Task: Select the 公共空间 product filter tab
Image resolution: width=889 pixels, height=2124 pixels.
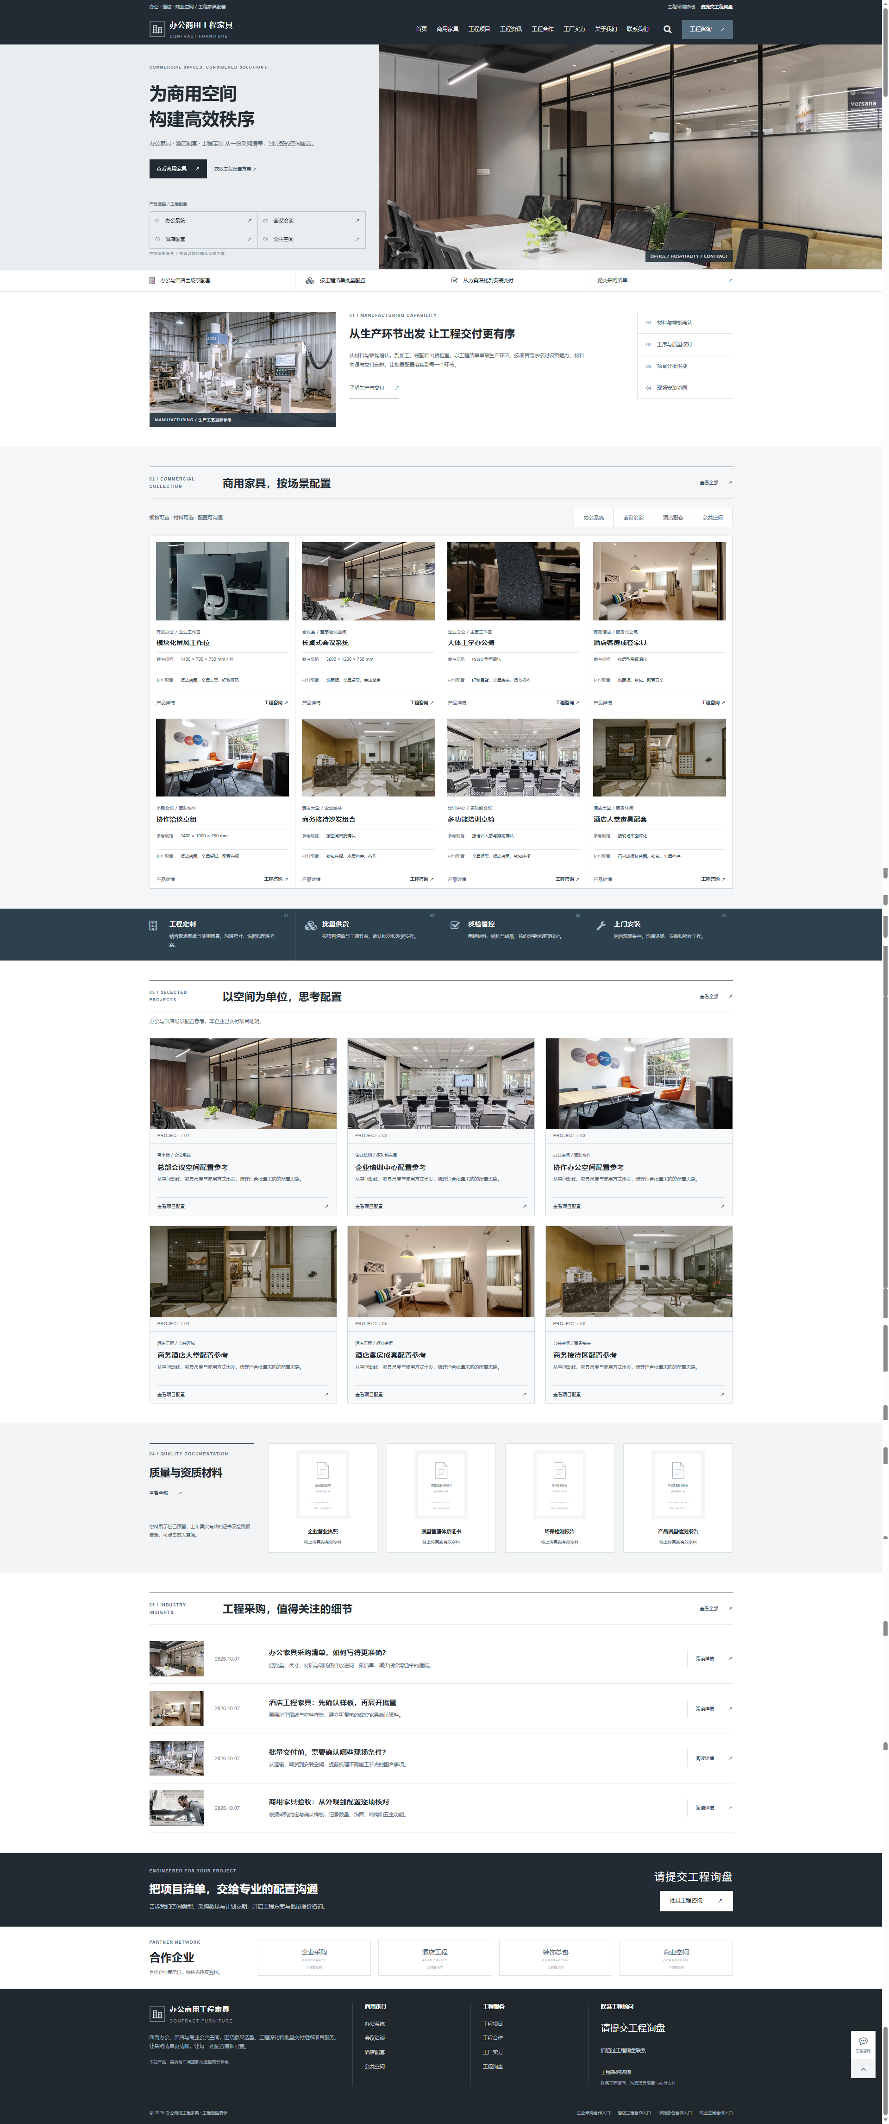Action: pos(713,518)
